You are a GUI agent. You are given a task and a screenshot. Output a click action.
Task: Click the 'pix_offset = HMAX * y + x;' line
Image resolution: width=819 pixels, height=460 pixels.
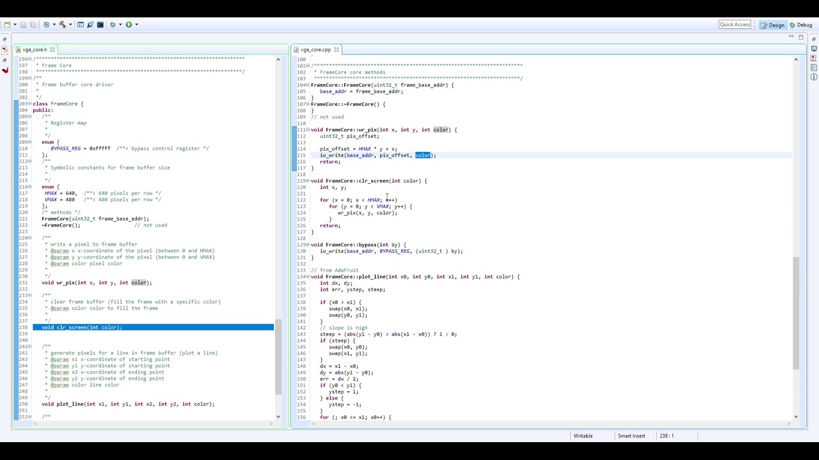coord(358,149)
